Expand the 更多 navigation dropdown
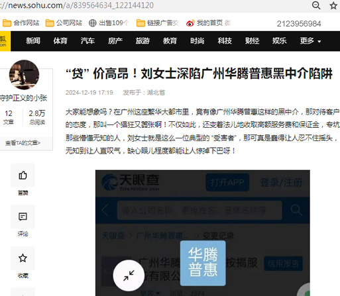Image resolution: width=340 pixels, height=296 pixels. click(310, 41)
